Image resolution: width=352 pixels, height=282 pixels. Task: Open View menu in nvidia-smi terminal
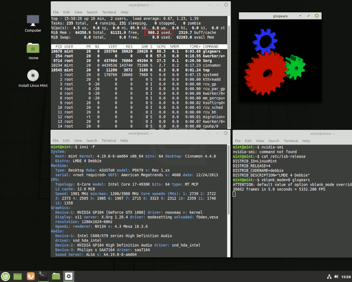(x=260, y=141)
